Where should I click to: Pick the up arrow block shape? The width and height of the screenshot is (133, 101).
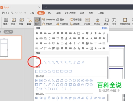tap(45, 98)
